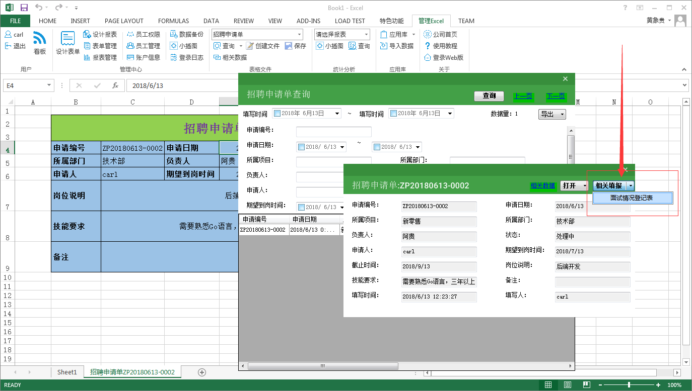This screenshot has width=692, height=391.
Task: Open 员工管理 employee management
Action: point(143,46)
